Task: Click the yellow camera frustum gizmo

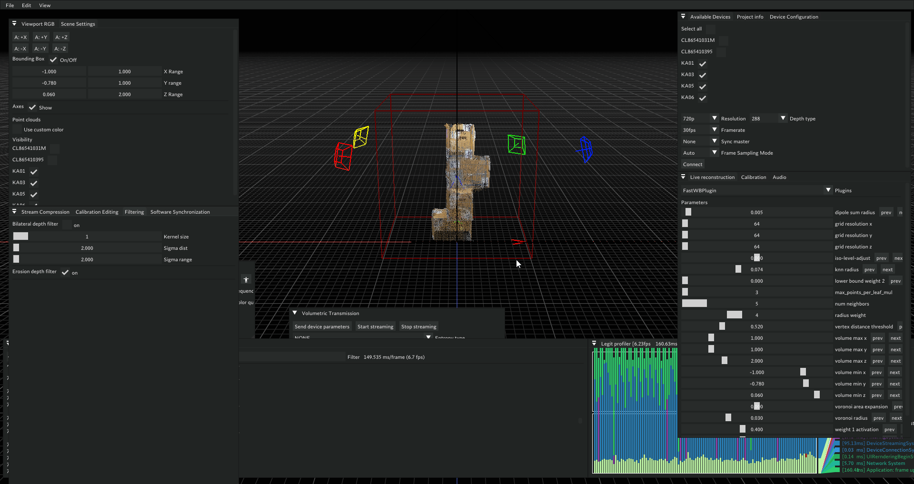Action: coord(361,137)
